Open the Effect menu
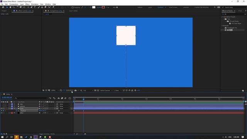 click(27, 4)
